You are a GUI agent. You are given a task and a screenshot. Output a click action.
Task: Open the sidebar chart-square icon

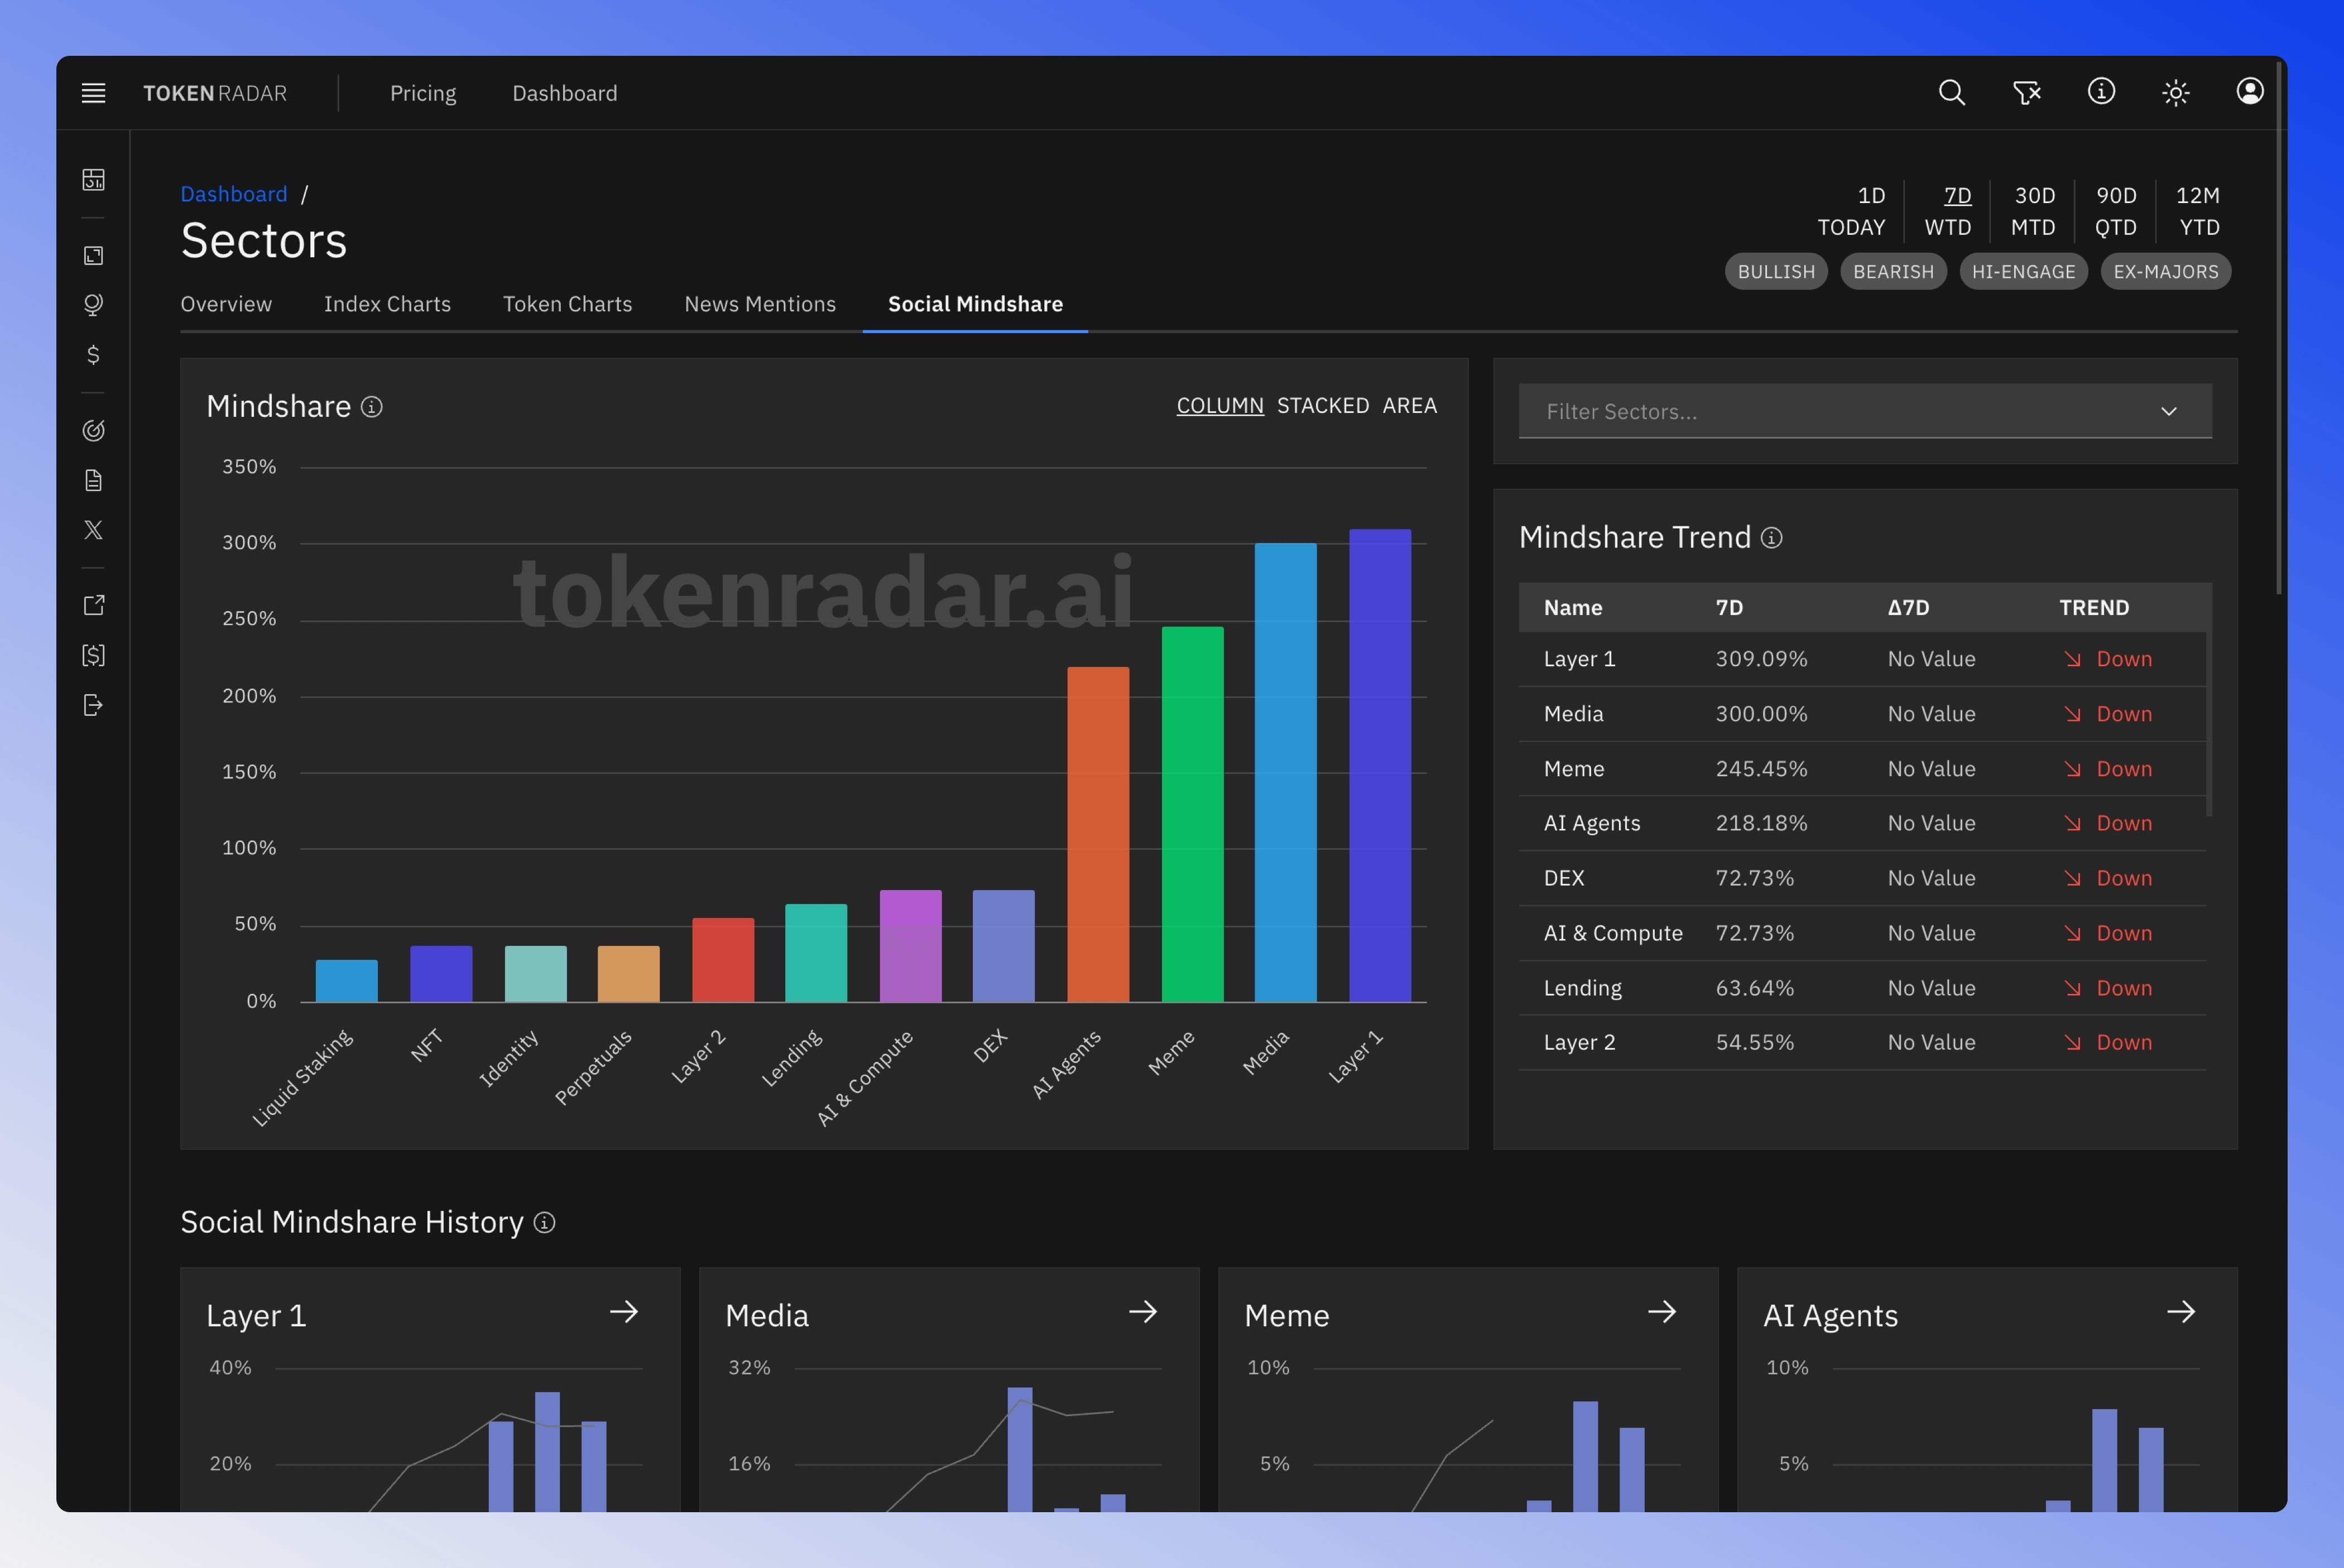pyautogui.click(x=93, y=255)
